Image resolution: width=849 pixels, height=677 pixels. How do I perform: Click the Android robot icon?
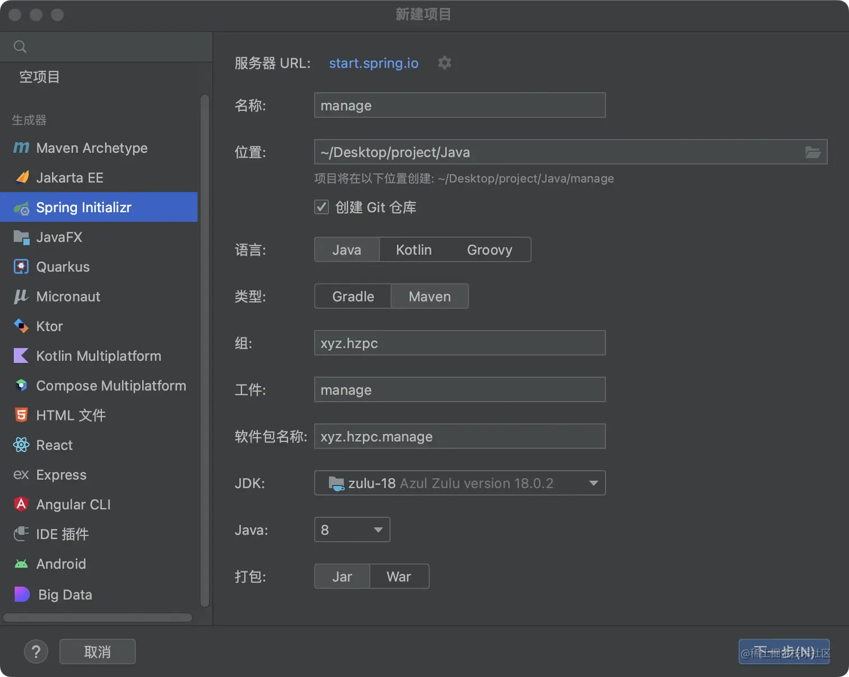tap(21, 564)
